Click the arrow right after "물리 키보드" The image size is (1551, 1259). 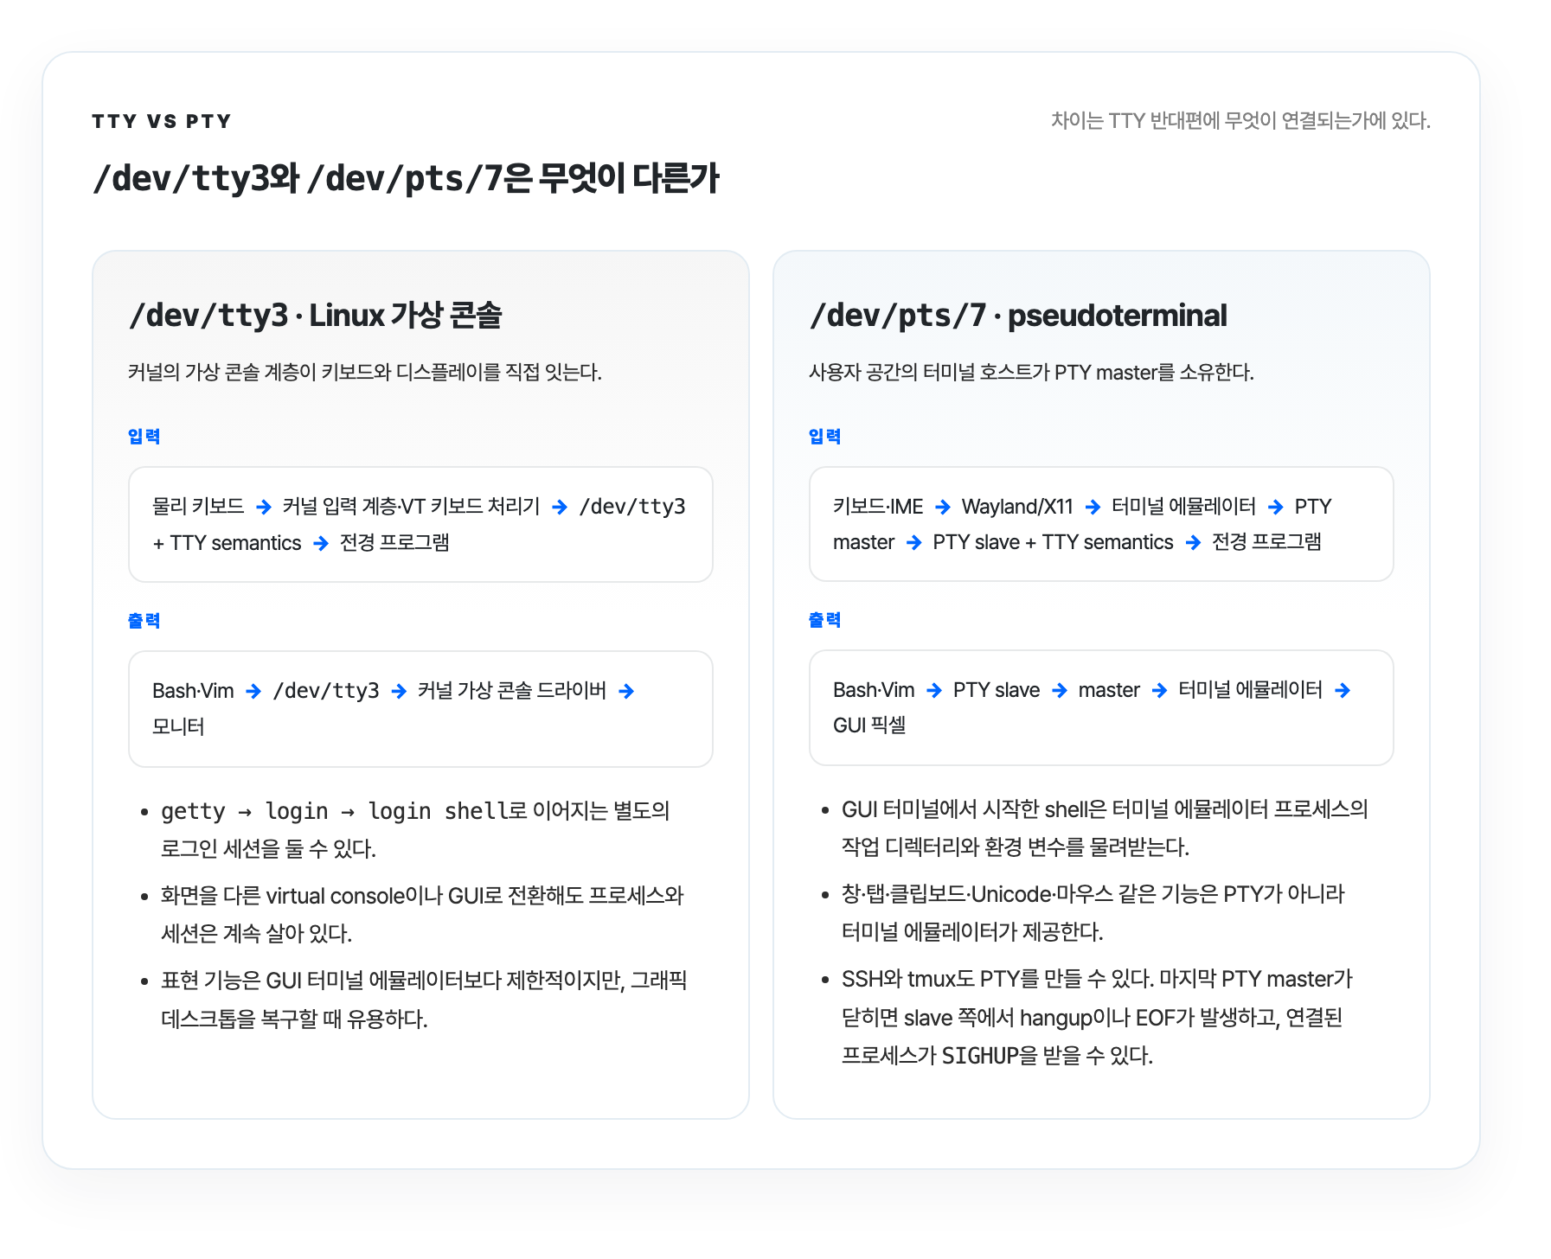coord(264,507)
